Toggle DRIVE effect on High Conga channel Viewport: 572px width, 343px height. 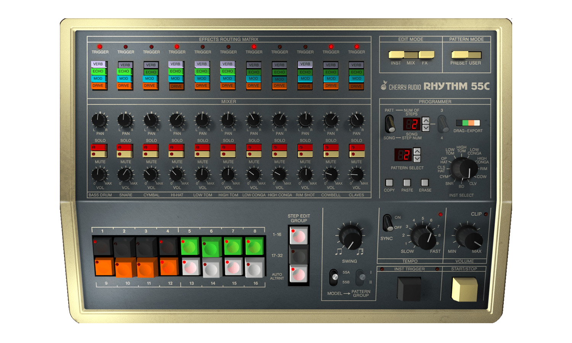280,86
